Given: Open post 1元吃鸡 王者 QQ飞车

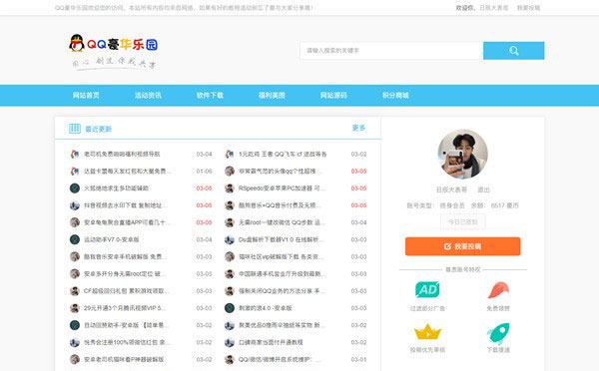Looking at the screenshot, I should coord(283,154).
